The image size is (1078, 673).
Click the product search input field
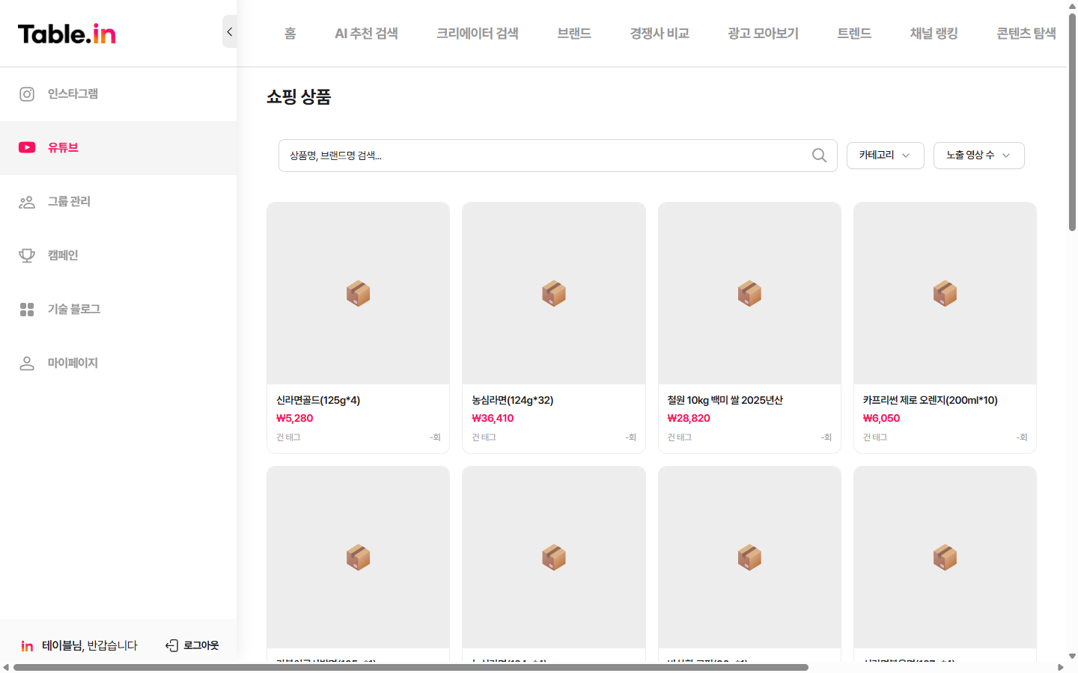546,156
